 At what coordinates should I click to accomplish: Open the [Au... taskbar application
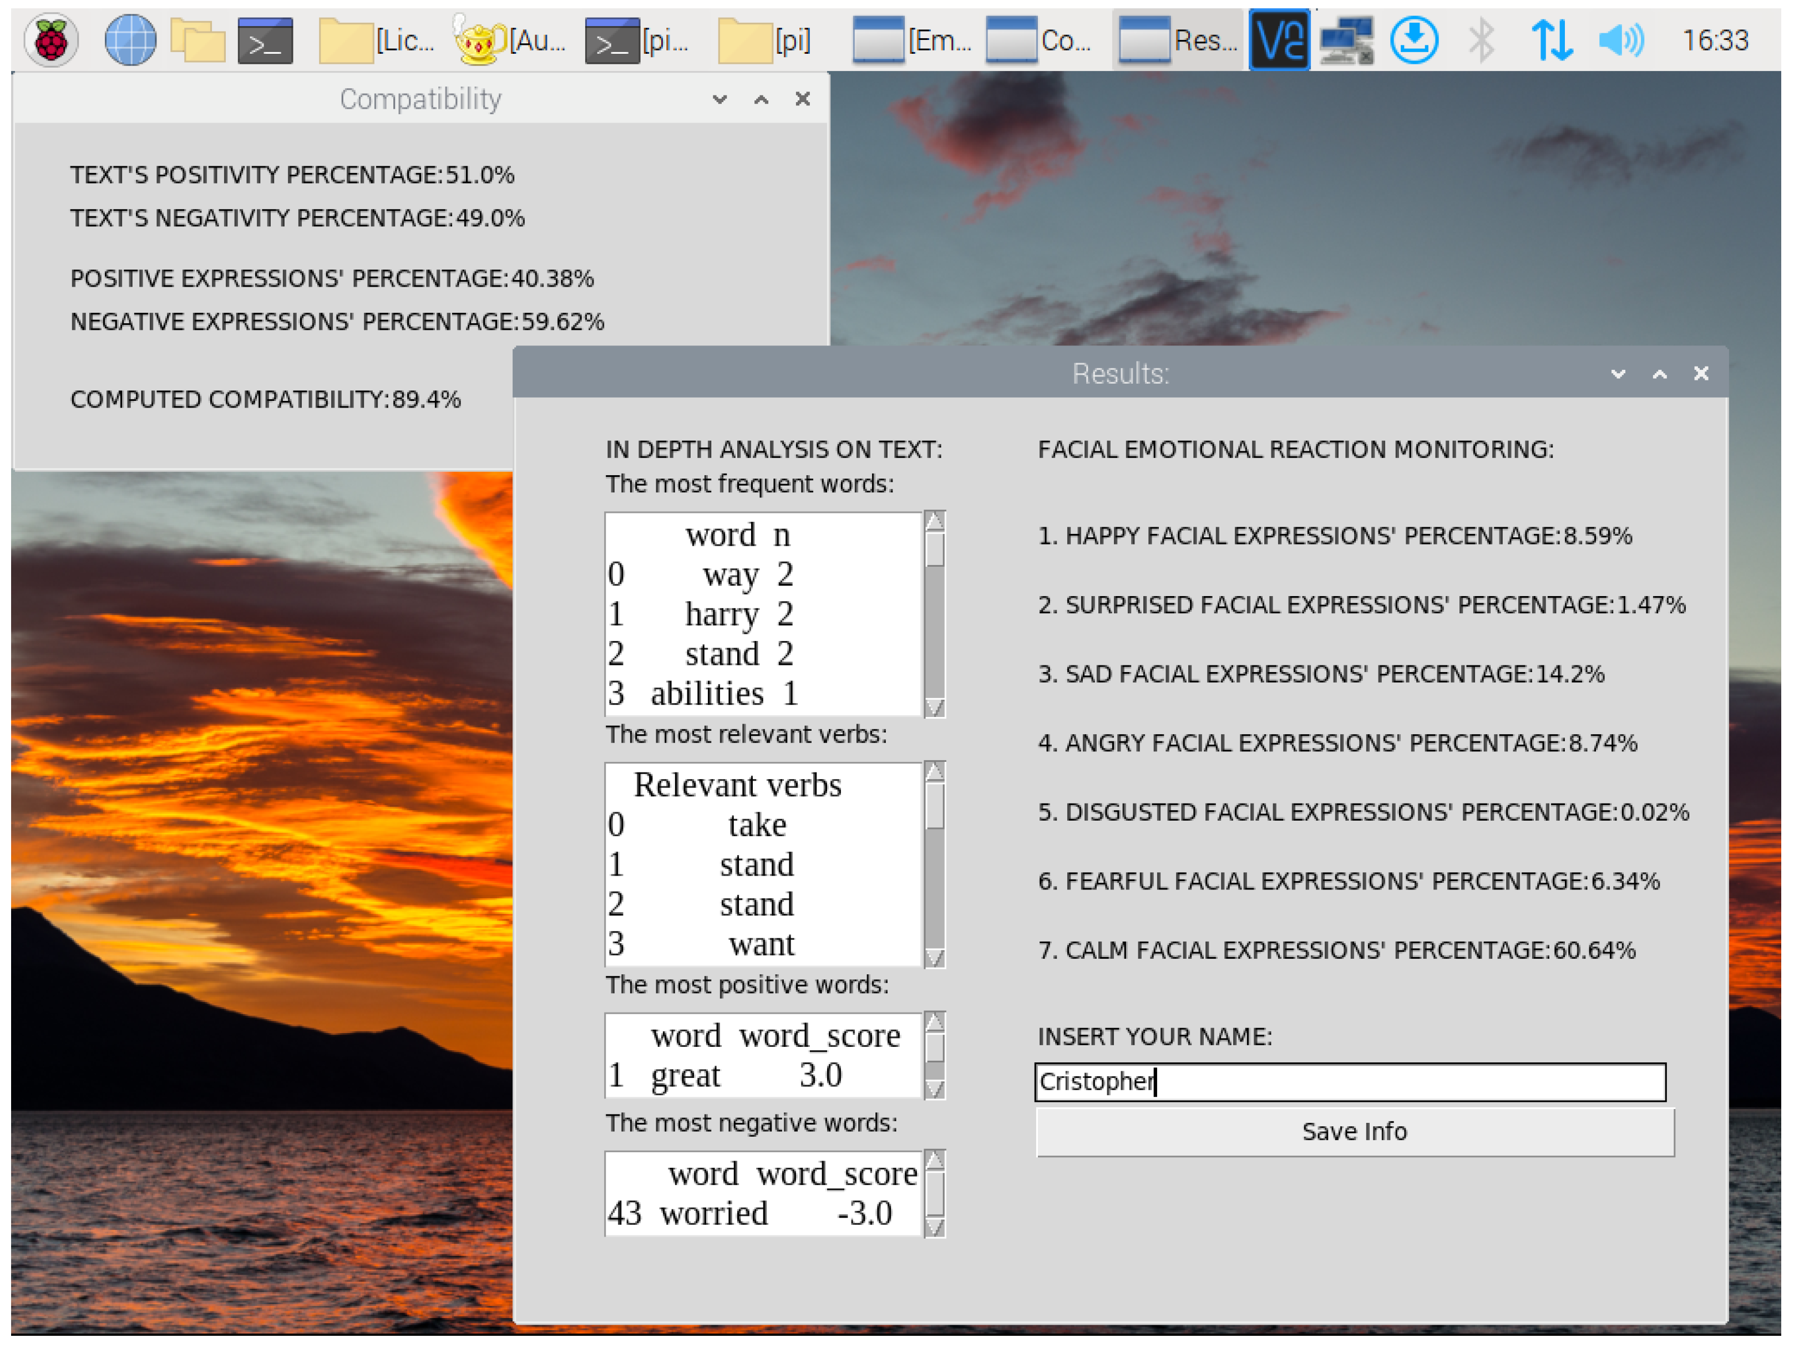point(510,40)
